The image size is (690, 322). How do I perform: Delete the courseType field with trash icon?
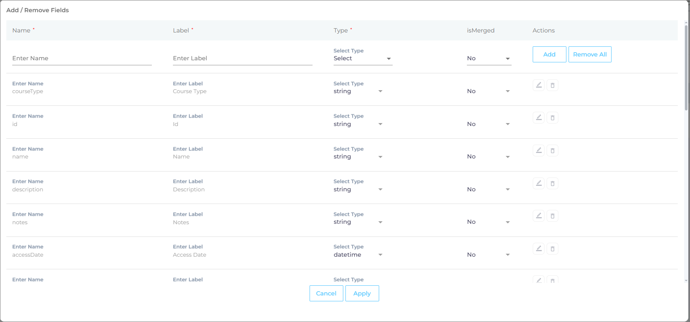point(553,85)
